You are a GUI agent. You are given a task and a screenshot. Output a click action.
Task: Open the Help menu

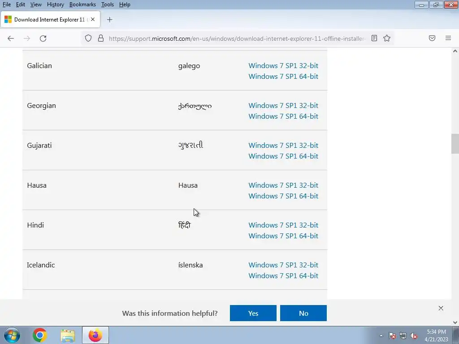(x=125, y=4)
